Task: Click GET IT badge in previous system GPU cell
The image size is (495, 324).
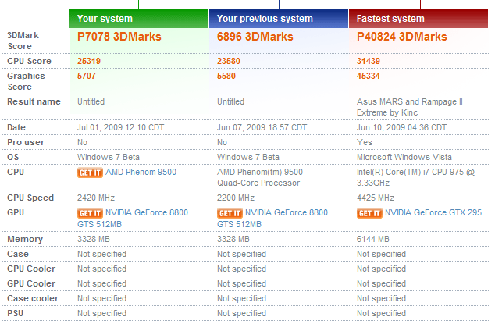Action: click(x=230, y=213)
